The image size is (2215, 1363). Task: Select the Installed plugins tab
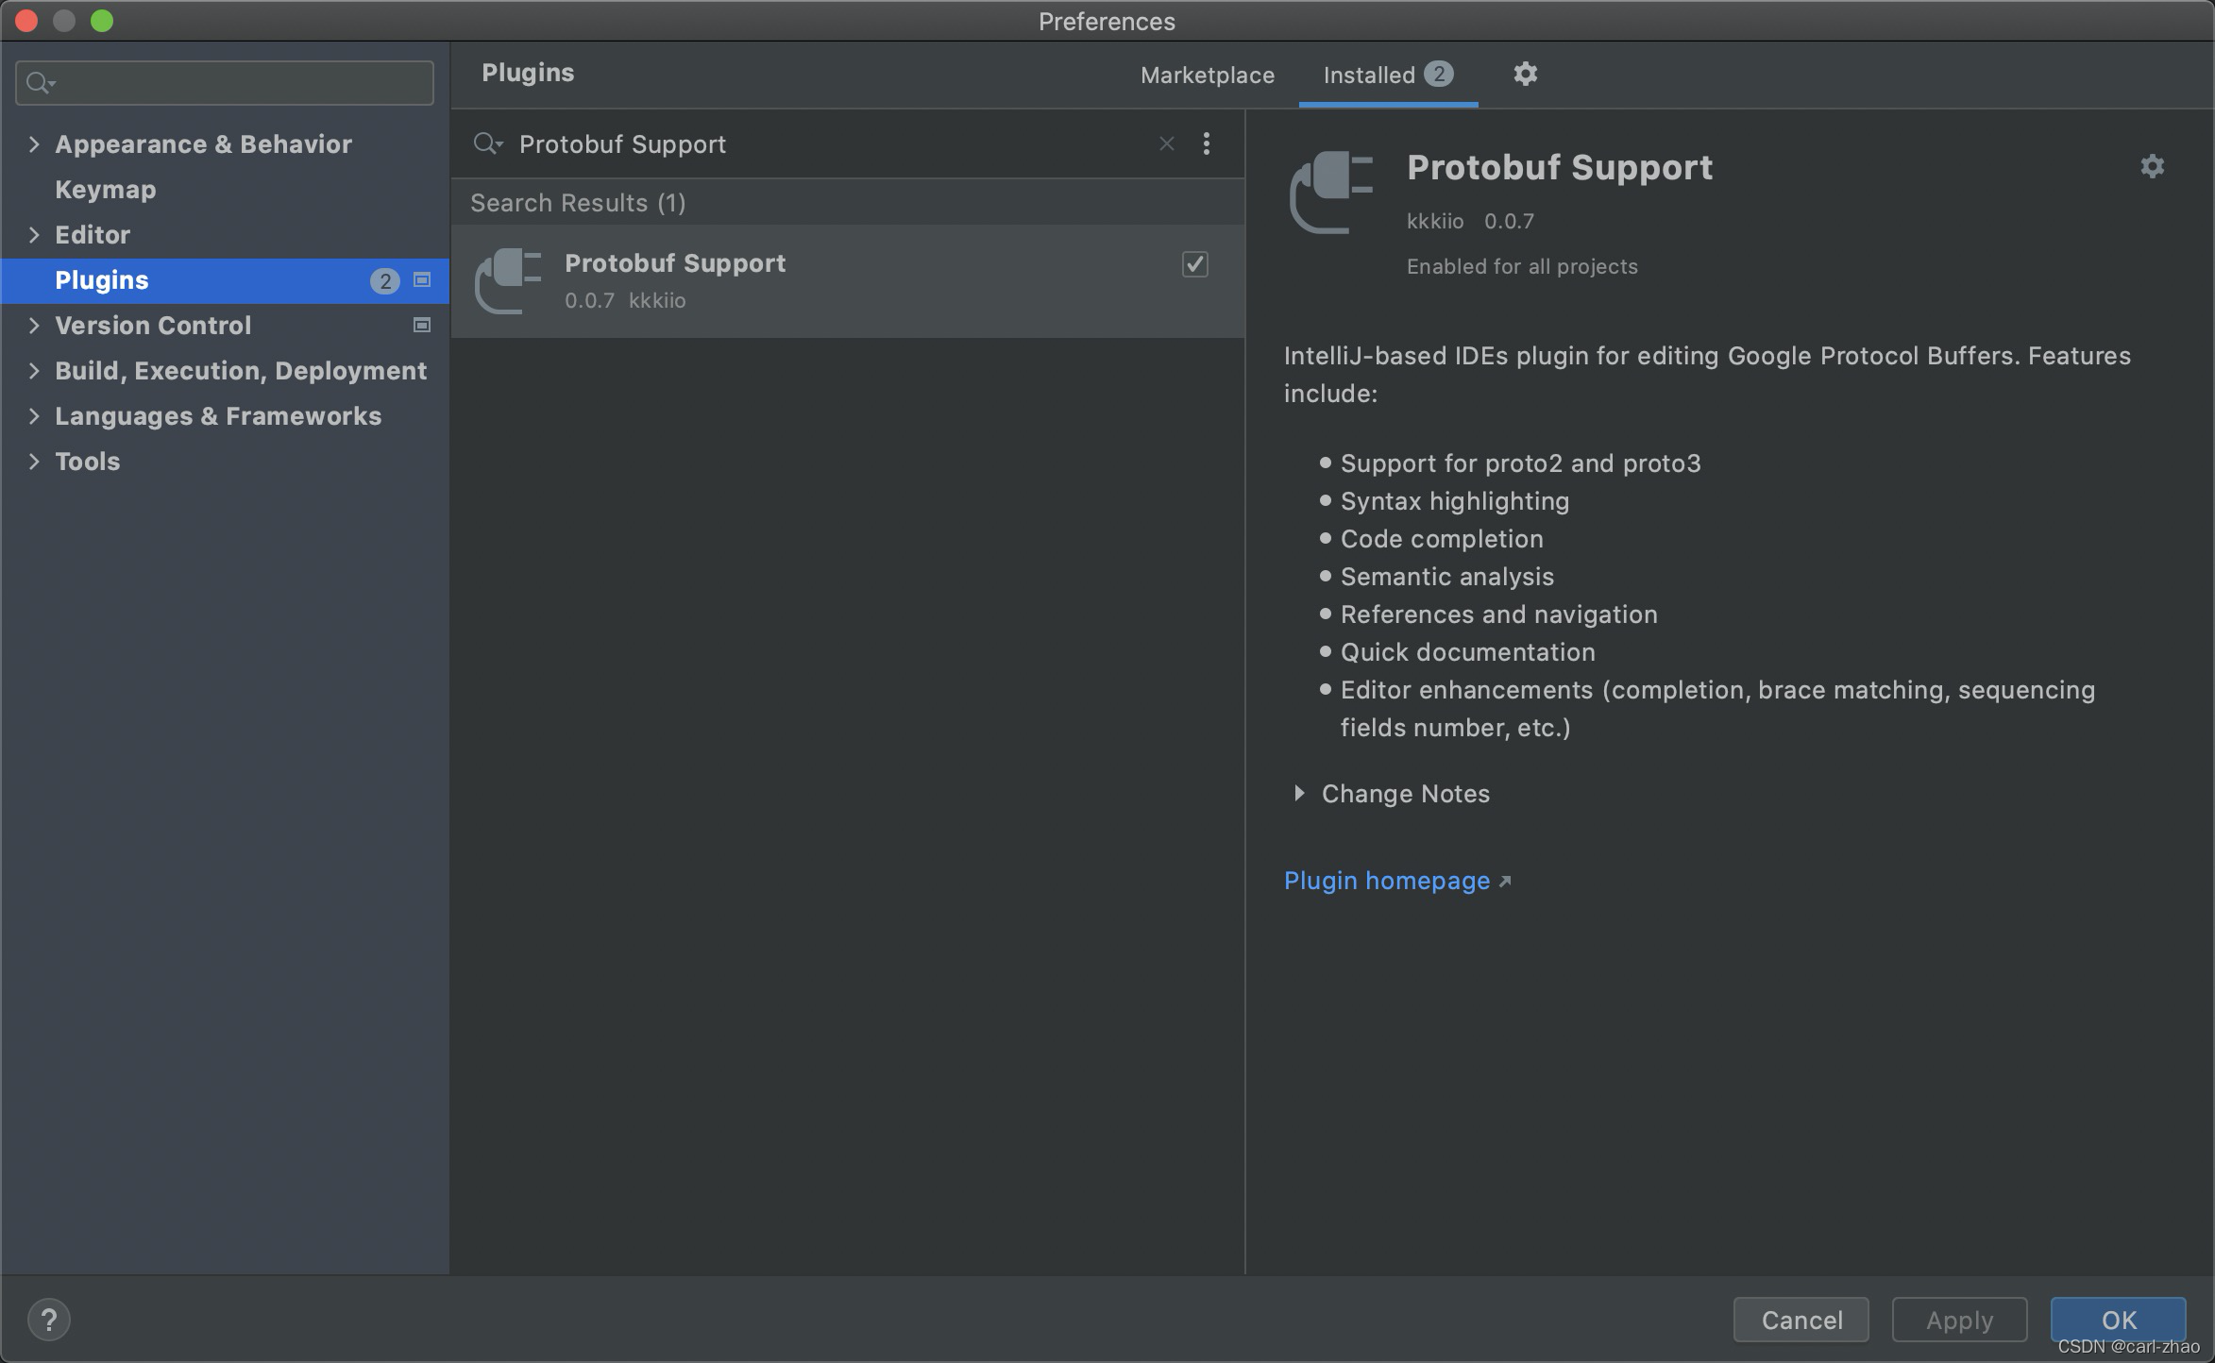click(x=1369, y=76)
